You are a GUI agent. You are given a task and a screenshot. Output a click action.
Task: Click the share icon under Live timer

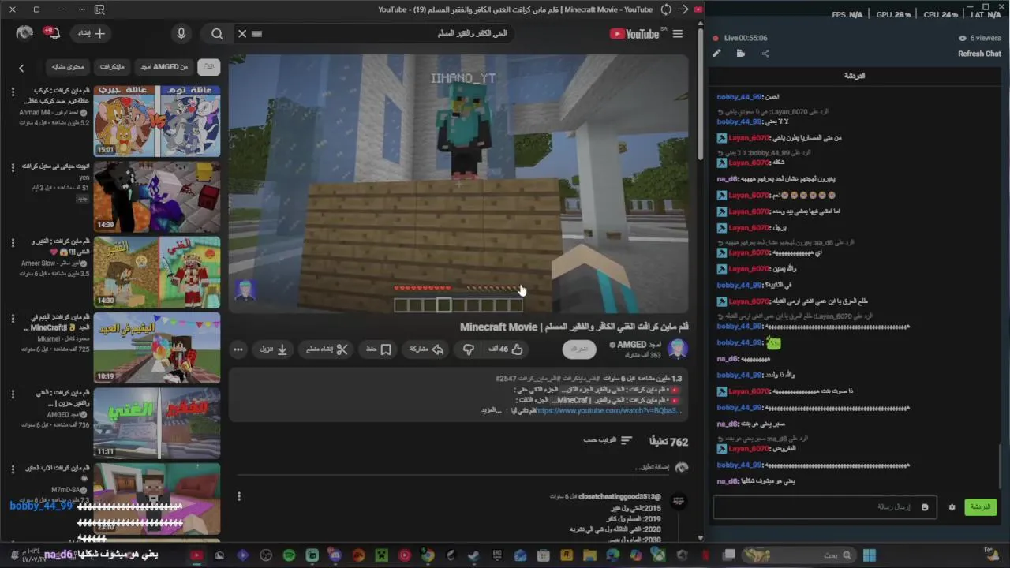pos(765,54)
